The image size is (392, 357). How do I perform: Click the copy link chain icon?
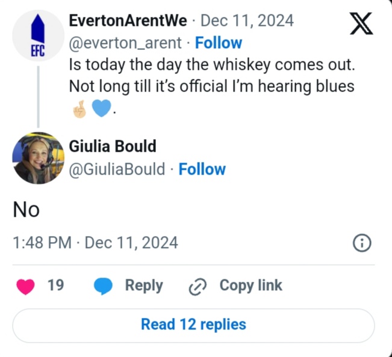[x=198, y=287]
